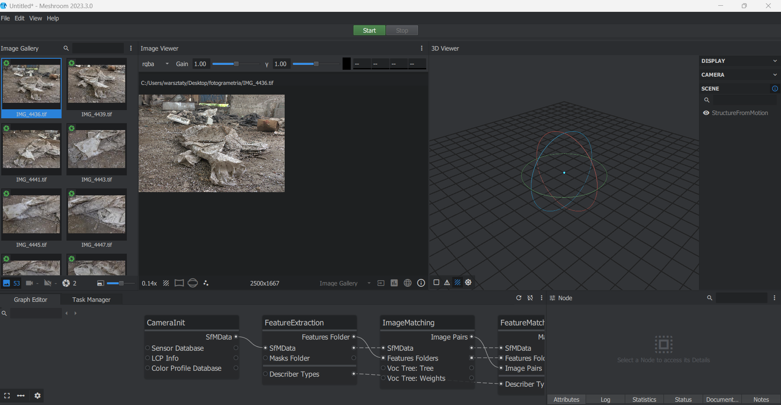
Task: Click the Voc Tree: Tree input pin
Action: point(383,368)
